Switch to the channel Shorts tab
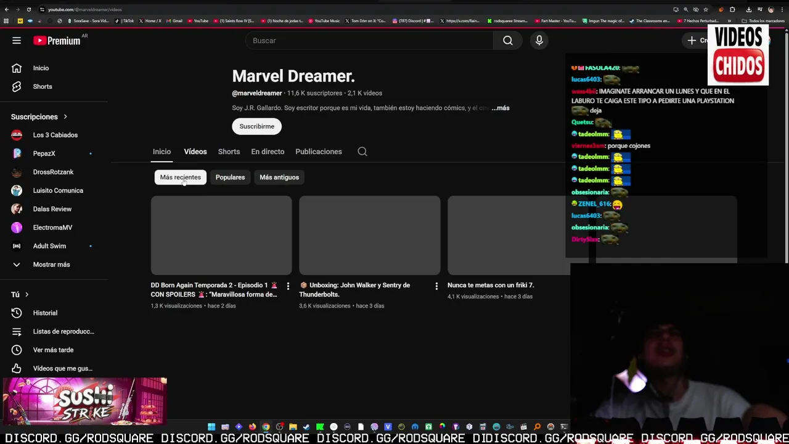The width and height of the screenshot is (789, 444). (229, 152)
